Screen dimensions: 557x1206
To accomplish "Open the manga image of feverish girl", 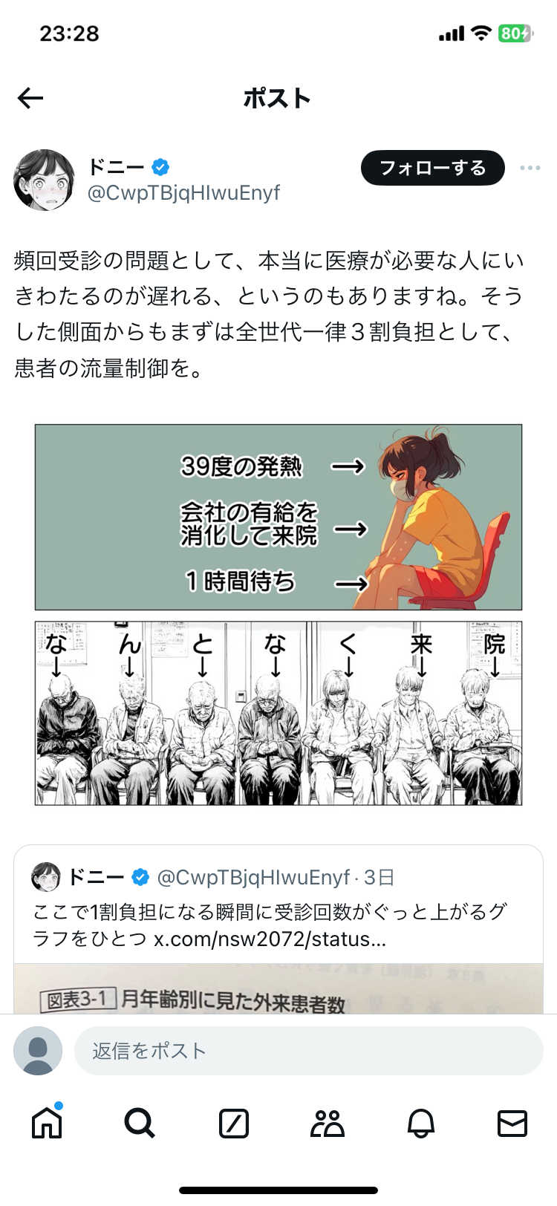I will click(278, 517).
